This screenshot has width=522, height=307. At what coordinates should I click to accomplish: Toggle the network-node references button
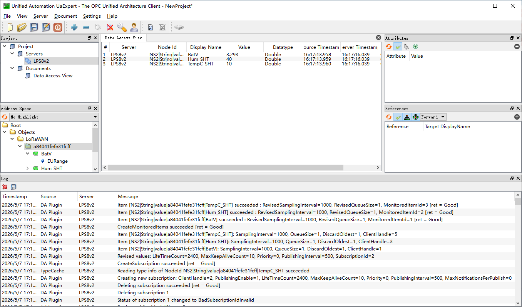point(415,117)
